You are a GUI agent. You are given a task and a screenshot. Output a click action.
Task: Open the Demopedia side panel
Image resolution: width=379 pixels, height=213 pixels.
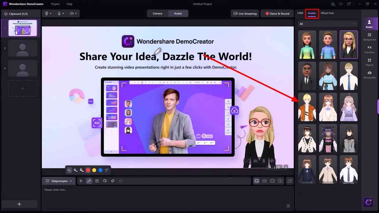[369, 75]
